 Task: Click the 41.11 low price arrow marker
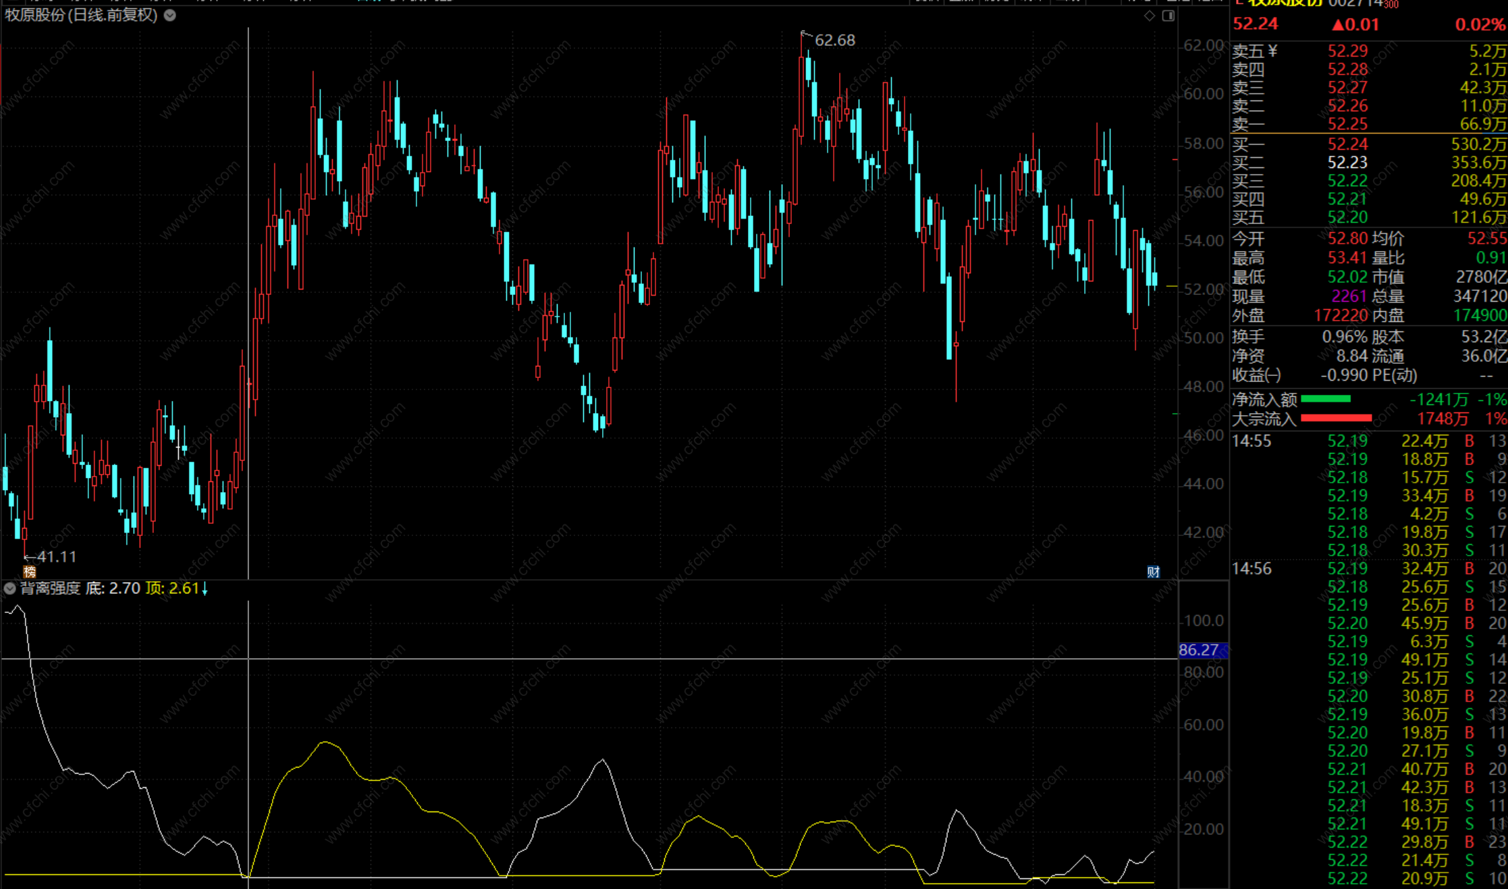[50, 557]
